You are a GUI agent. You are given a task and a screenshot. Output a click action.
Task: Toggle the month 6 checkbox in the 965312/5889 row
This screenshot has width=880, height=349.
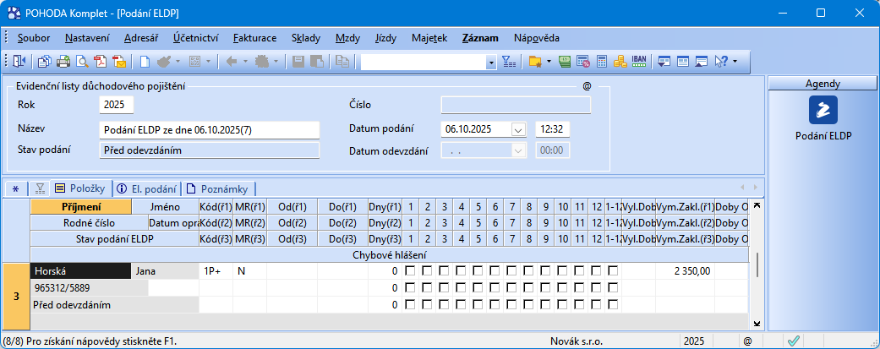495,288
